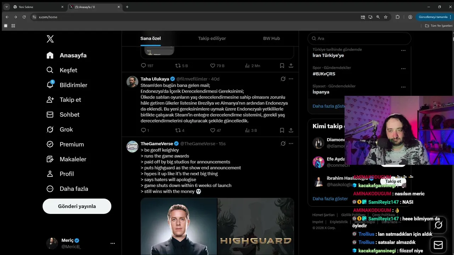The image size is (454, 255).
Task: More options on Taha Ulukaya post
Action: coord(291,79)
